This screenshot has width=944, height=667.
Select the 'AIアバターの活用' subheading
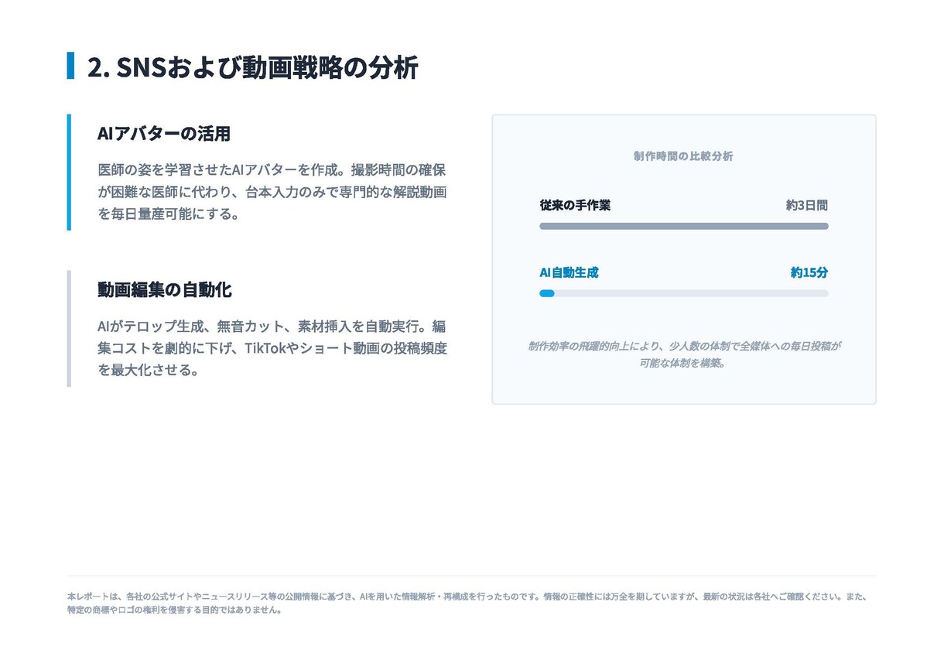pyautogui.click(x=164, y=133)
